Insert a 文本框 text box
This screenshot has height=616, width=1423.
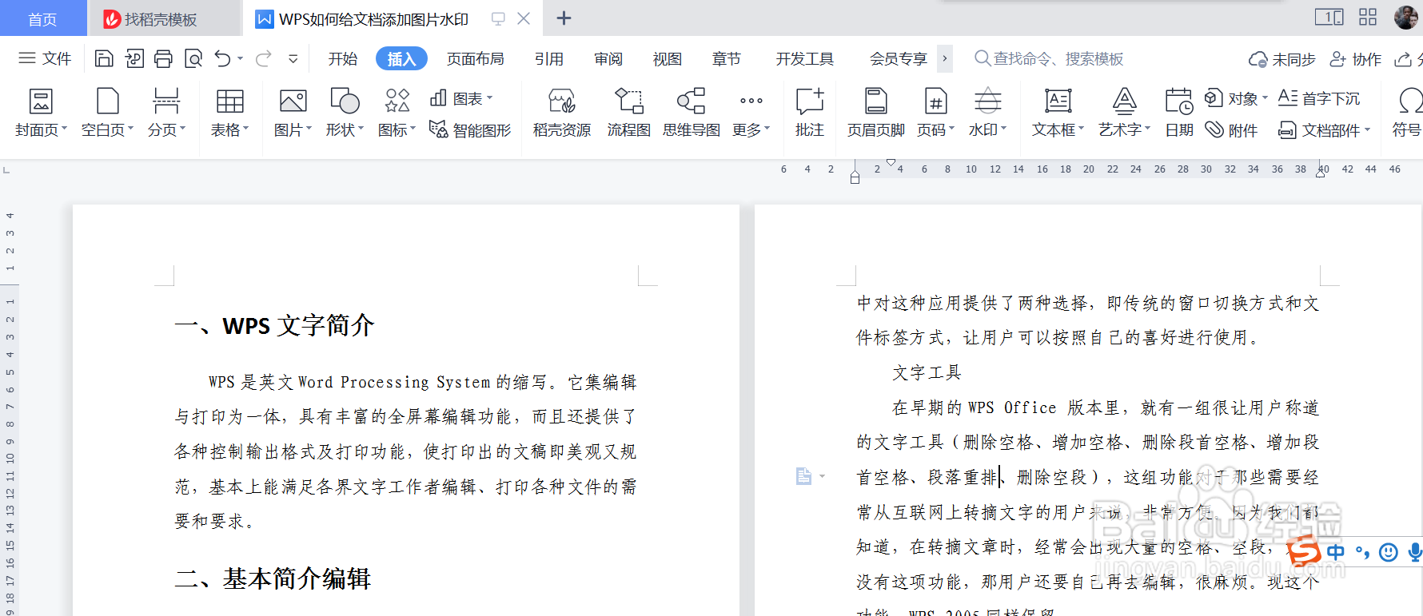1058,113
